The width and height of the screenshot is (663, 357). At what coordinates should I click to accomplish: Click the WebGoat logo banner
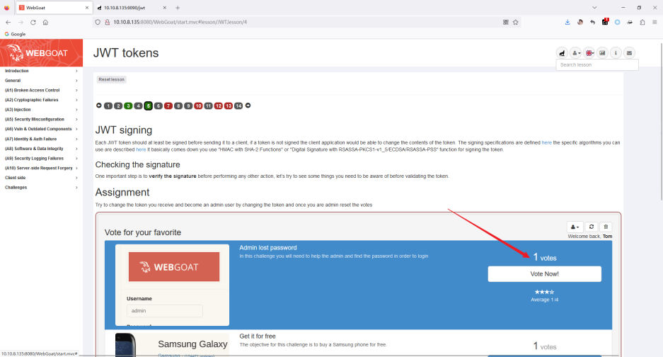click(x=42, y=52)
